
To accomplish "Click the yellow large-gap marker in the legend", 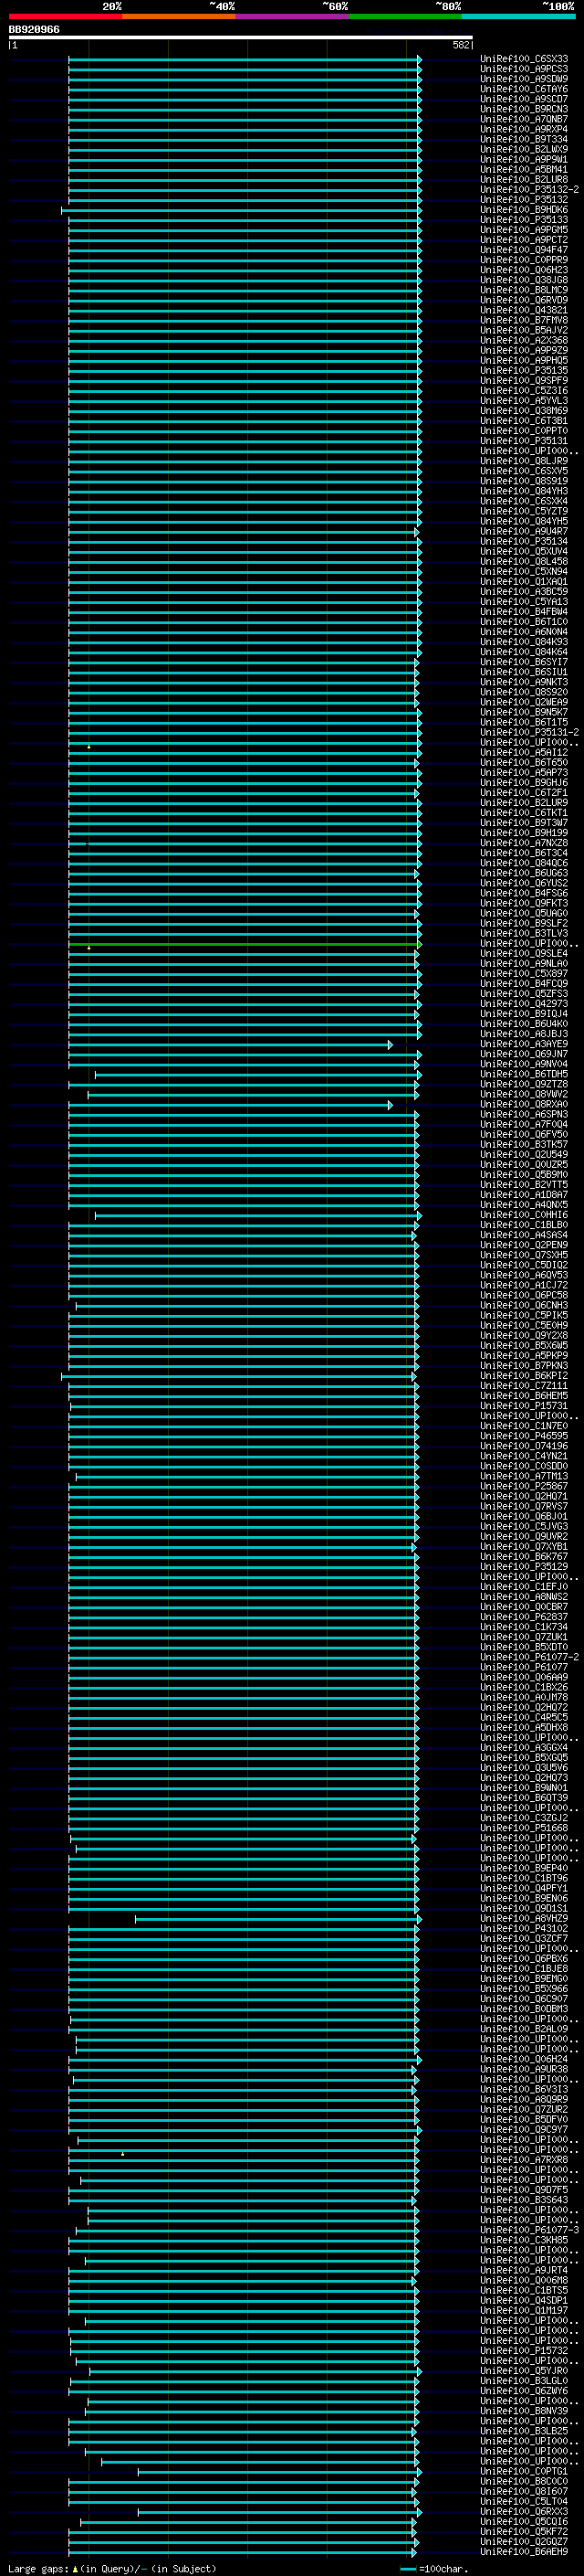I will tap(75, 2568).
